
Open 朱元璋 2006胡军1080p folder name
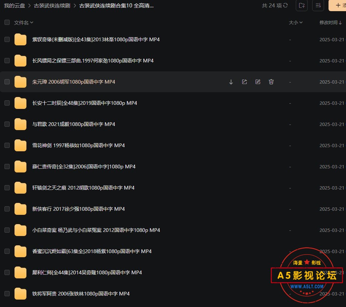(74, 82)
